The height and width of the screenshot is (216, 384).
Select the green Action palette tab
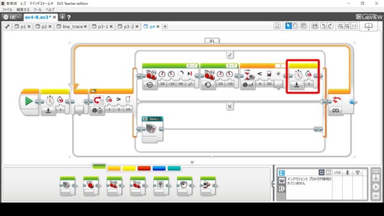click(99, 167)
